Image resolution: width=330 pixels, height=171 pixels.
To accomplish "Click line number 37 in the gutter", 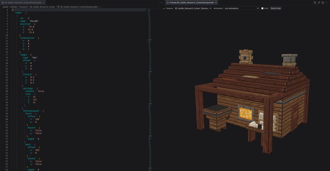I will point(7,111).
